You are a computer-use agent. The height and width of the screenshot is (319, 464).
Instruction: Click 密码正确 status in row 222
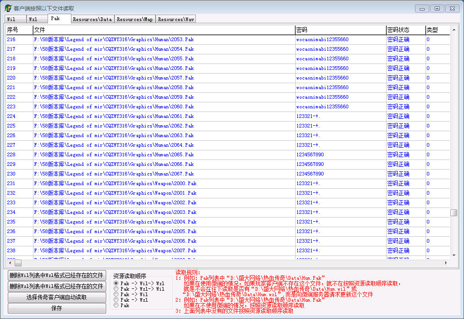(x=398, y=97)
